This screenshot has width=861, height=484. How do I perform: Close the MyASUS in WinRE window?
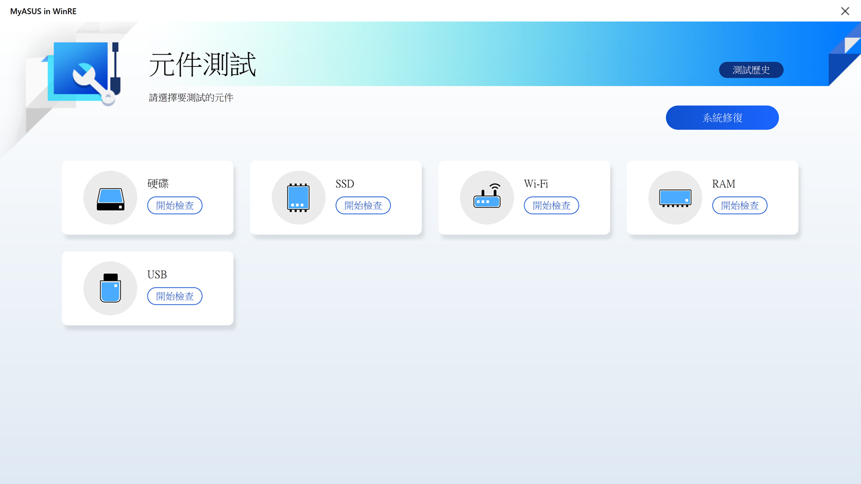click(x=845, y=11)
